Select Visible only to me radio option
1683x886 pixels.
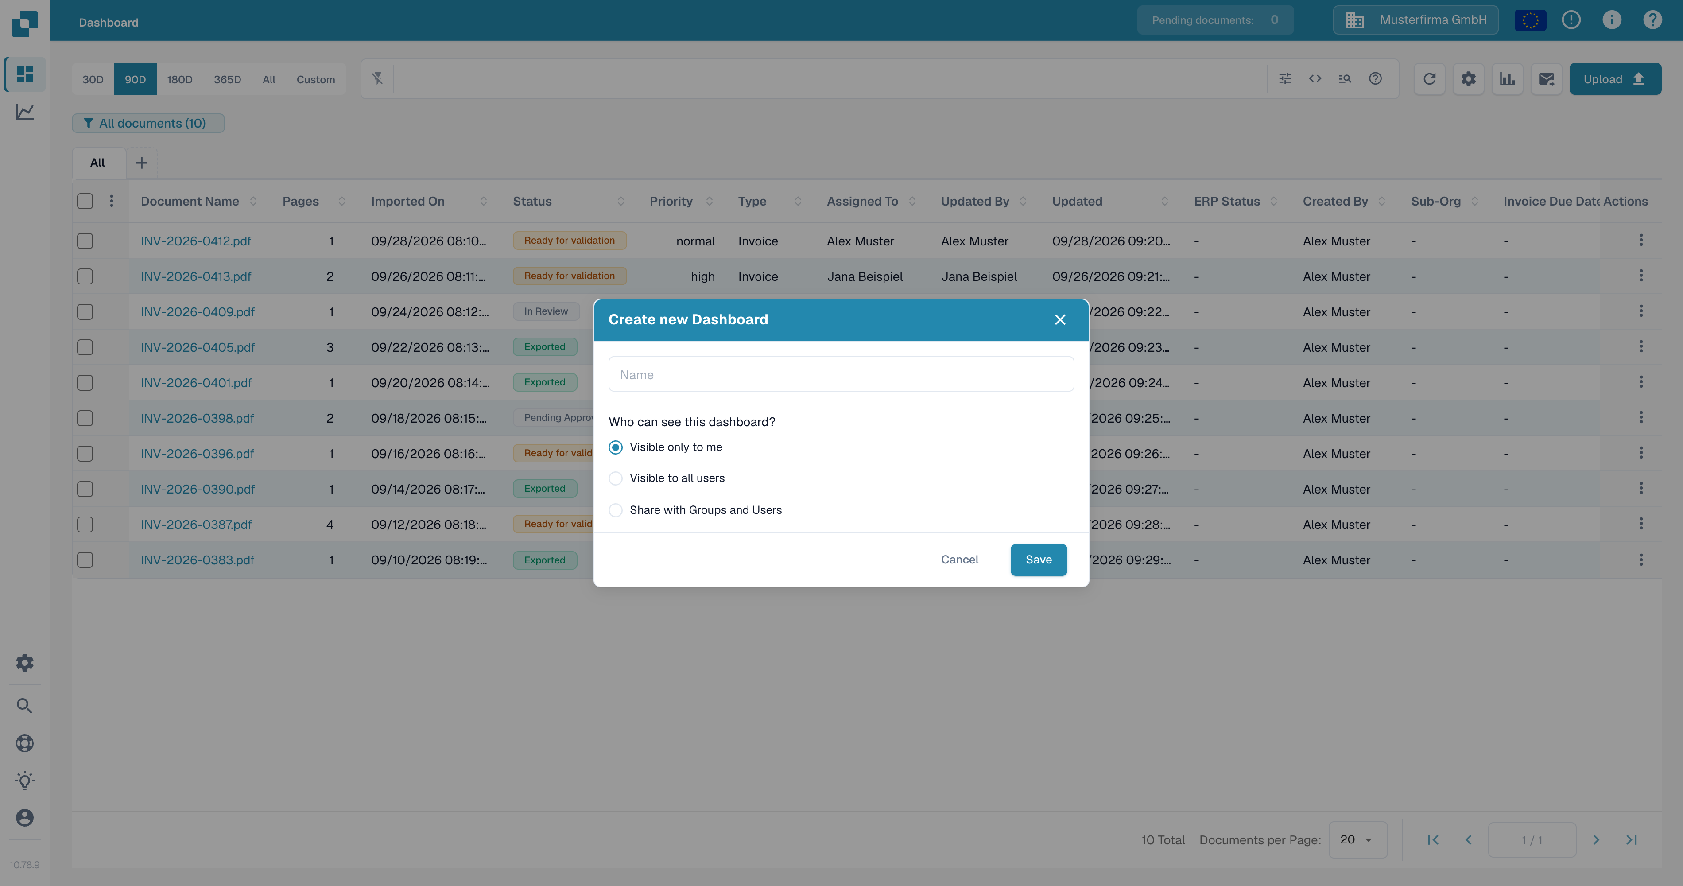coord(616,447)
